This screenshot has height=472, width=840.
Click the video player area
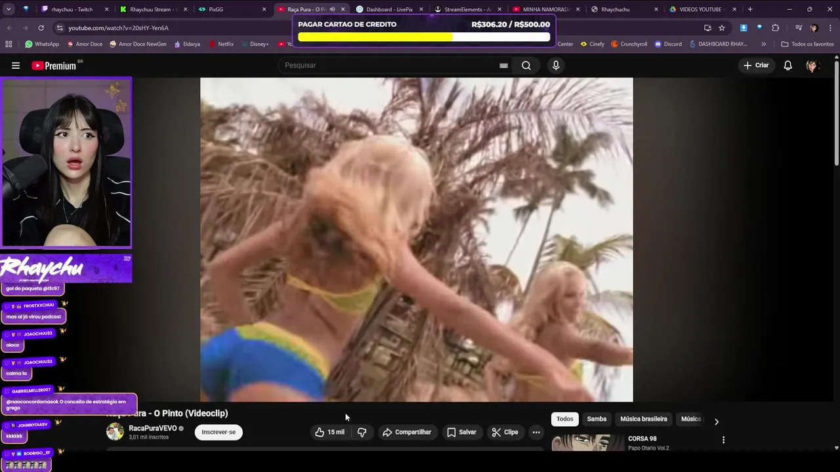tap(416, 239)
